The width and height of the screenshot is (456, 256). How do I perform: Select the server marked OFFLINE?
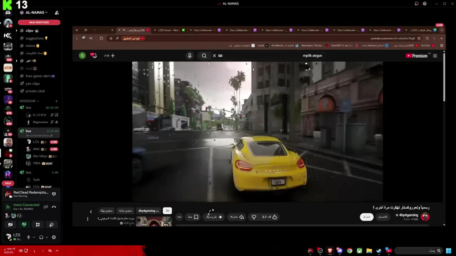coord(8,68)
